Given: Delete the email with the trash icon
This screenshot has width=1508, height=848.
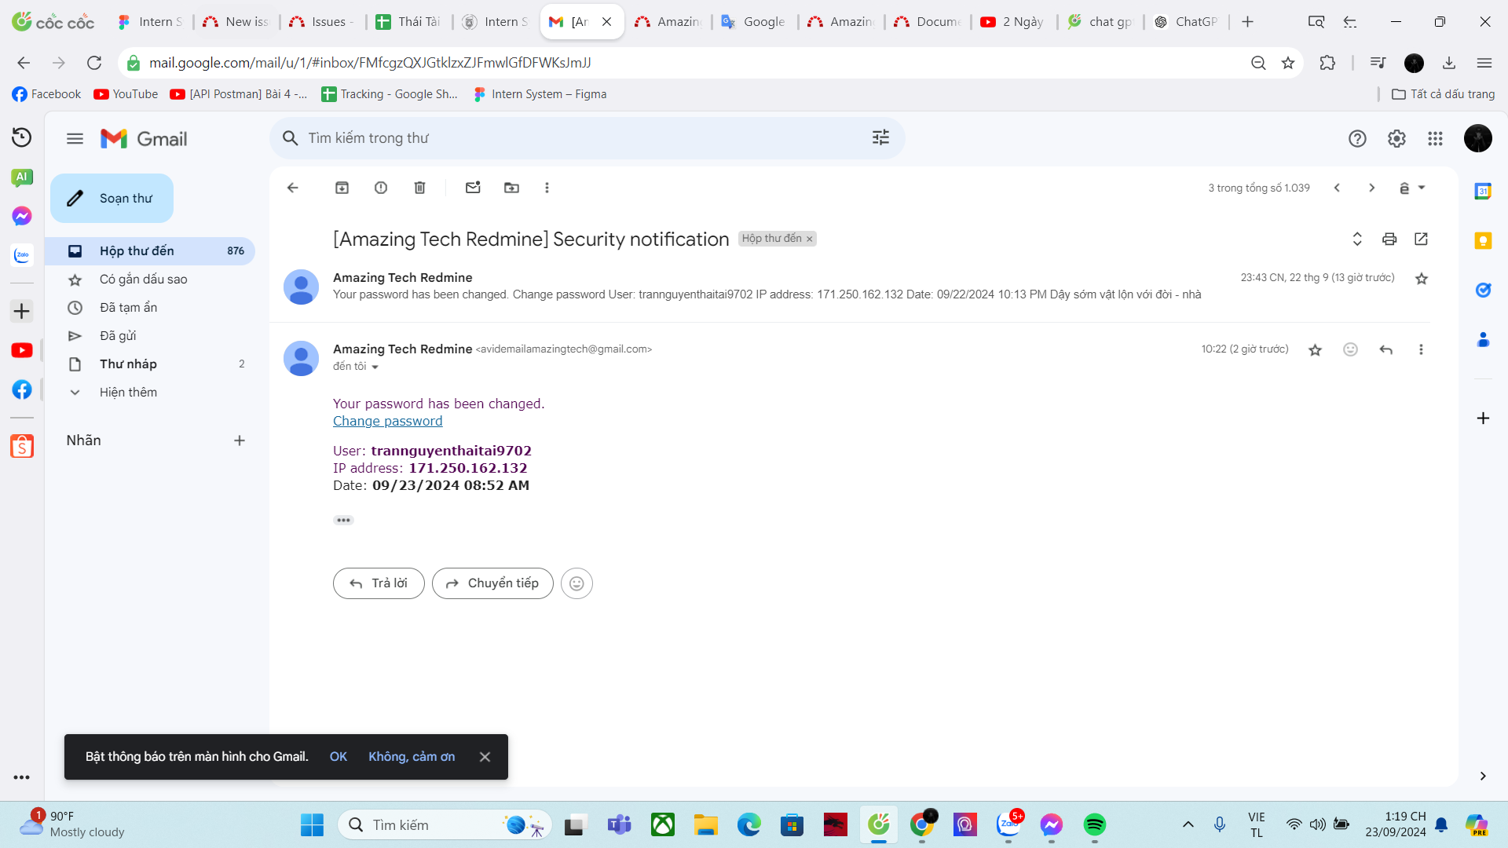Looking at the screenshot, I should tap(419, 188).
